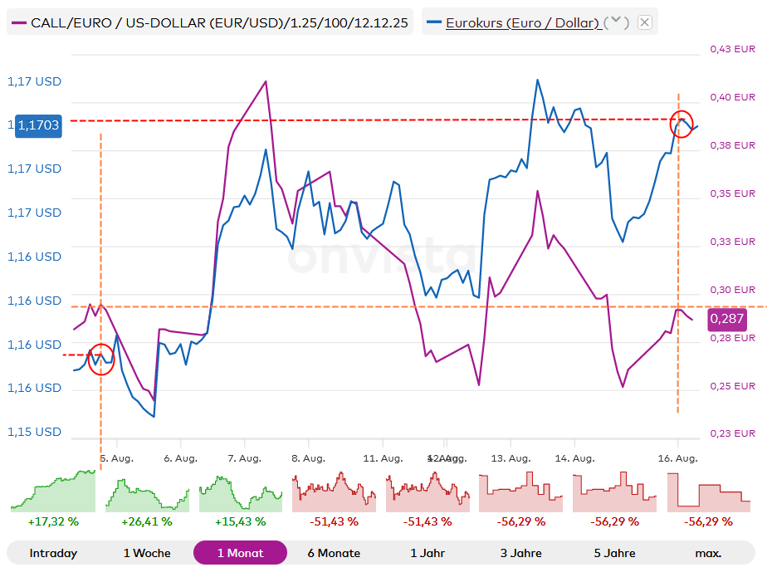Click the red circle marker near 16. Aug.

682,123
